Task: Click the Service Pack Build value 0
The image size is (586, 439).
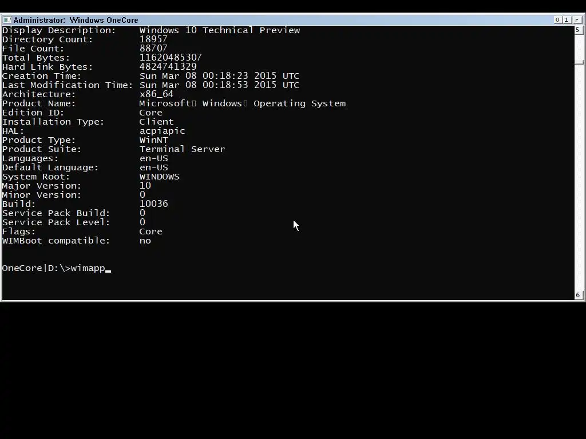Action: (x=142, y=213)
